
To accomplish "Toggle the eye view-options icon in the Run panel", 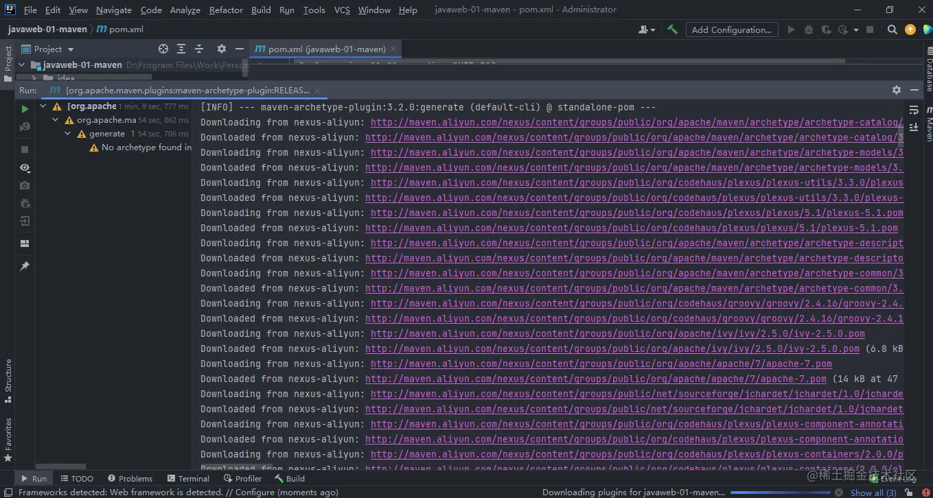I will pos(25,167).
